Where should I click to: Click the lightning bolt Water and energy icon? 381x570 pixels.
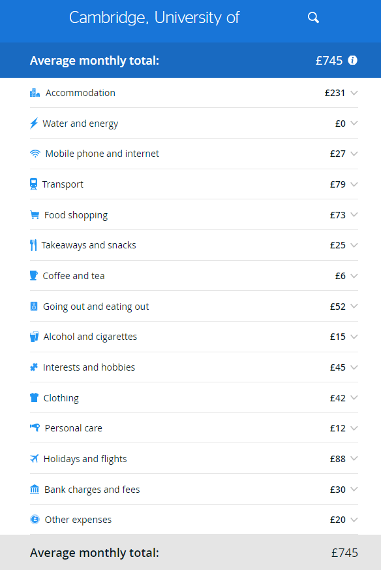34,124
